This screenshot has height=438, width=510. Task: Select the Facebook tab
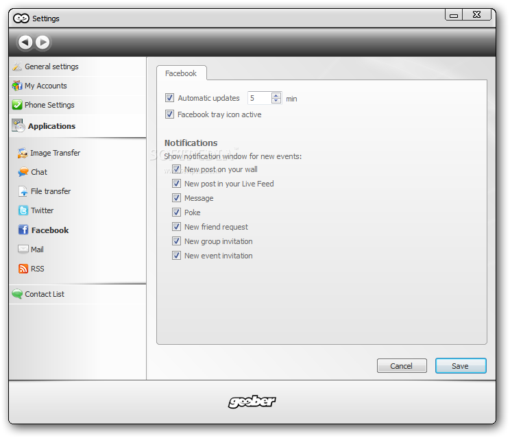pyautogui.click(x=181, y=73)
